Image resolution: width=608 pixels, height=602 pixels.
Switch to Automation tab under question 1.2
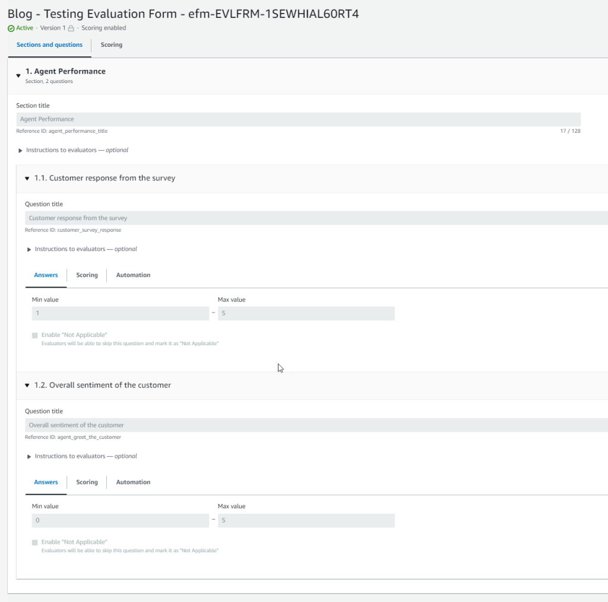tap(133, 482)
